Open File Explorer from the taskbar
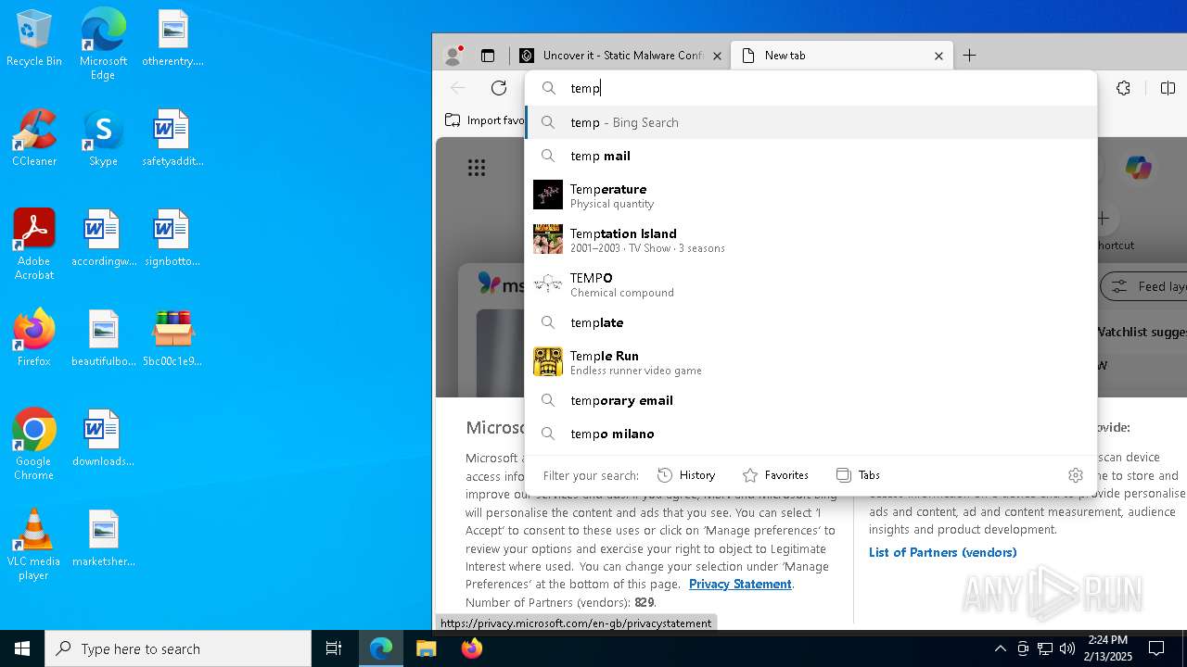Viewport: 1187px width, 667px height. click(x=426, y=648)
